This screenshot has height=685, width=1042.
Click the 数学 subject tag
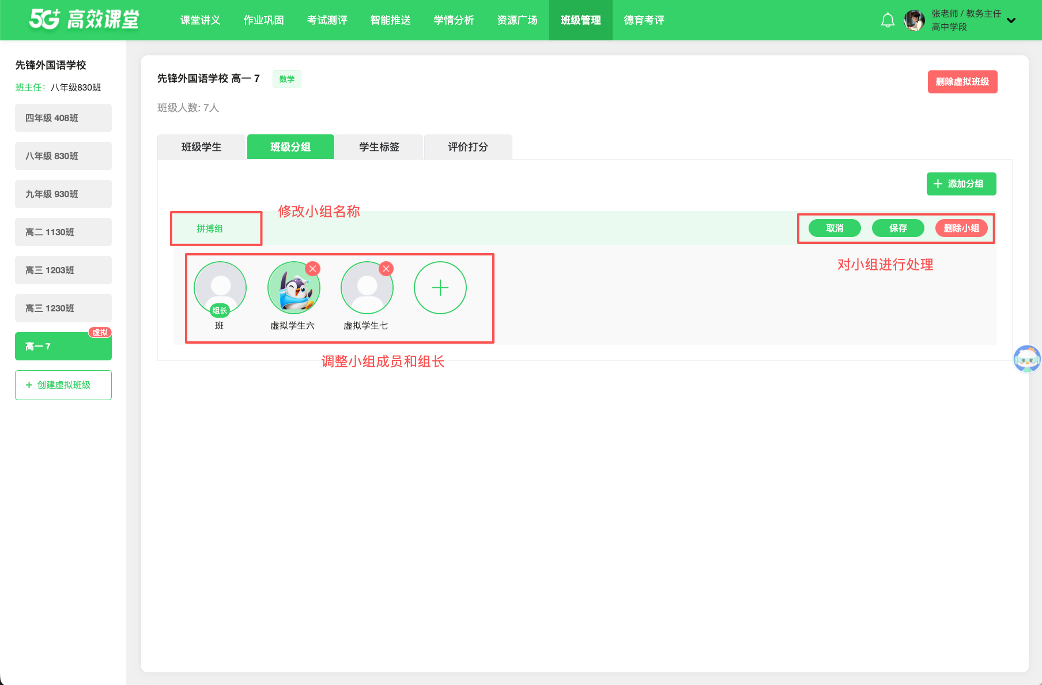point(286,79)
